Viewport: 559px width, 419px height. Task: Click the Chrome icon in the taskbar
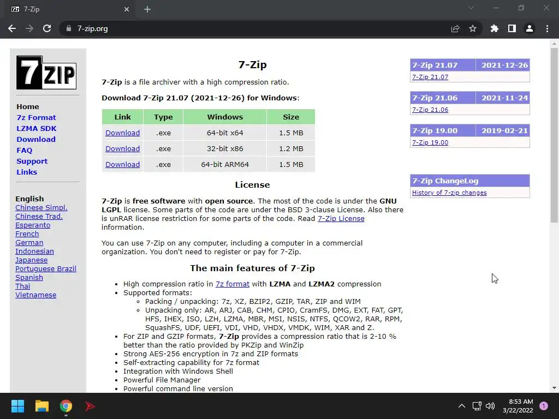tap(66, 406)
